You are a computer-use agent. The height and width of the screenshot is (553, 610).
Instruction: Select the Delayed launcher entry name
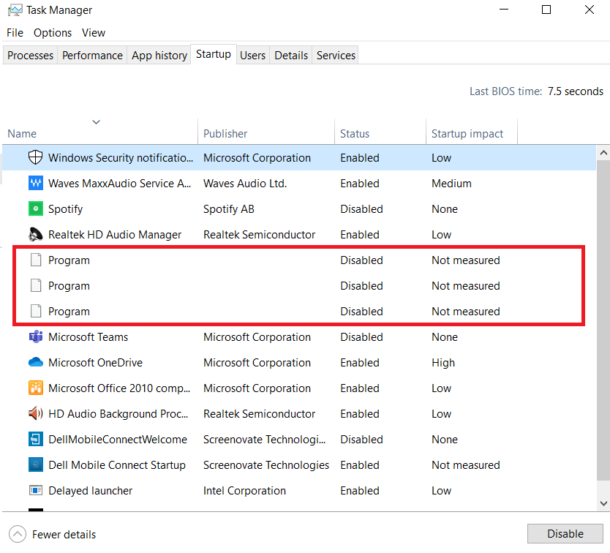90,490
